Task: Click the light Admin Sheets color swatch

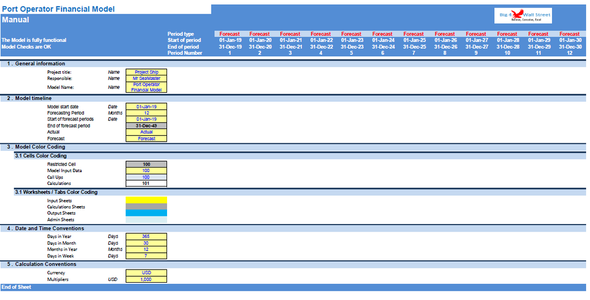Action: [146, 219]
